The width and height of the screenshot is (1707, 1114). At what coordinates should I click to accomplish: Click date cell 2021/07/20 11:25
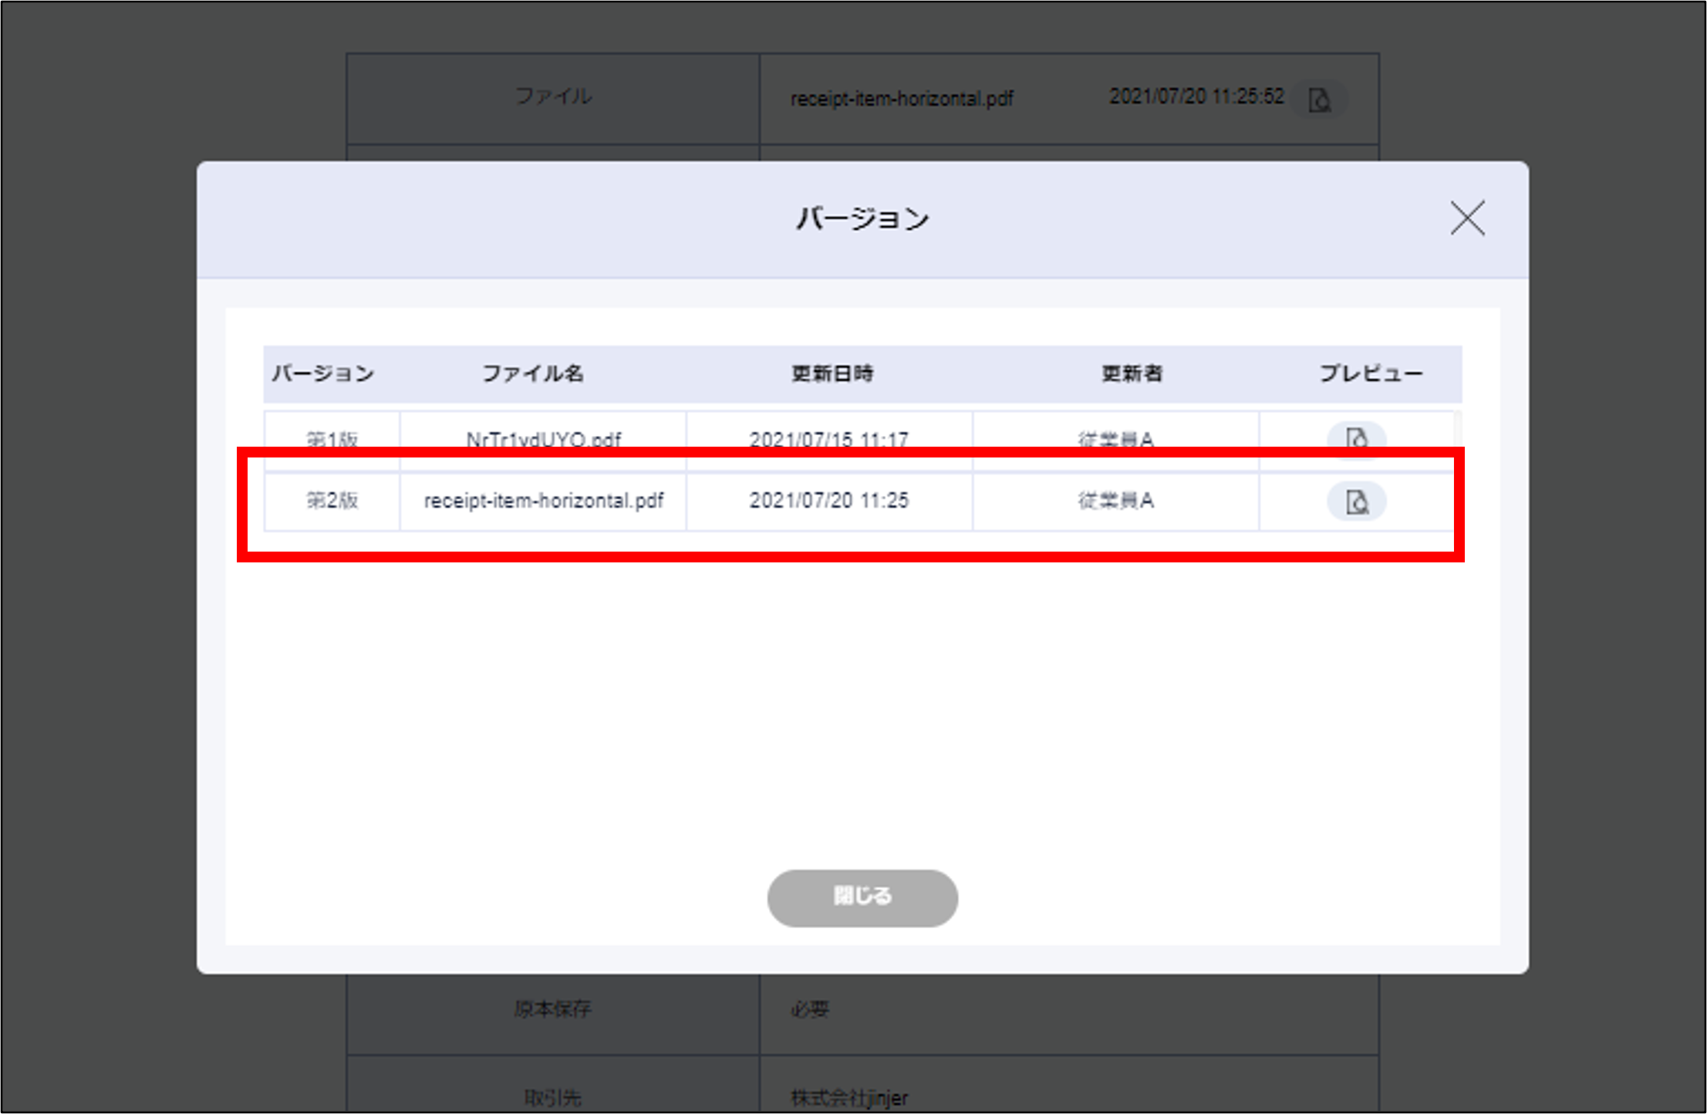pyautogui.click(x=828, y=501)
